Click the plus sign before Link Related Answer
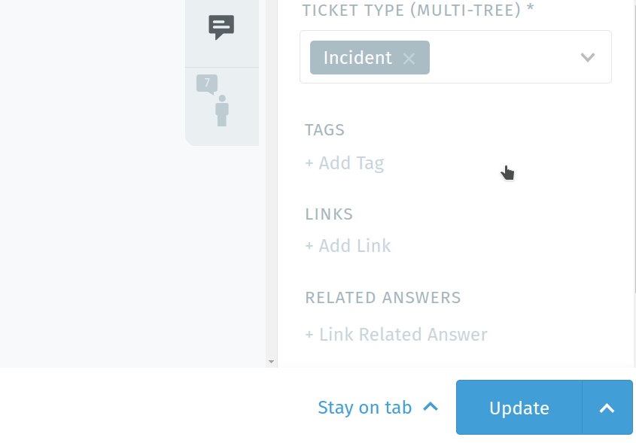 click(309, 335)
